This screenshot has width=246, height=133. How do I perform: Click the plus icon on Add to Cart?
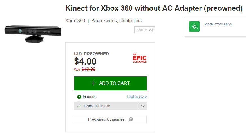[93, 83]
